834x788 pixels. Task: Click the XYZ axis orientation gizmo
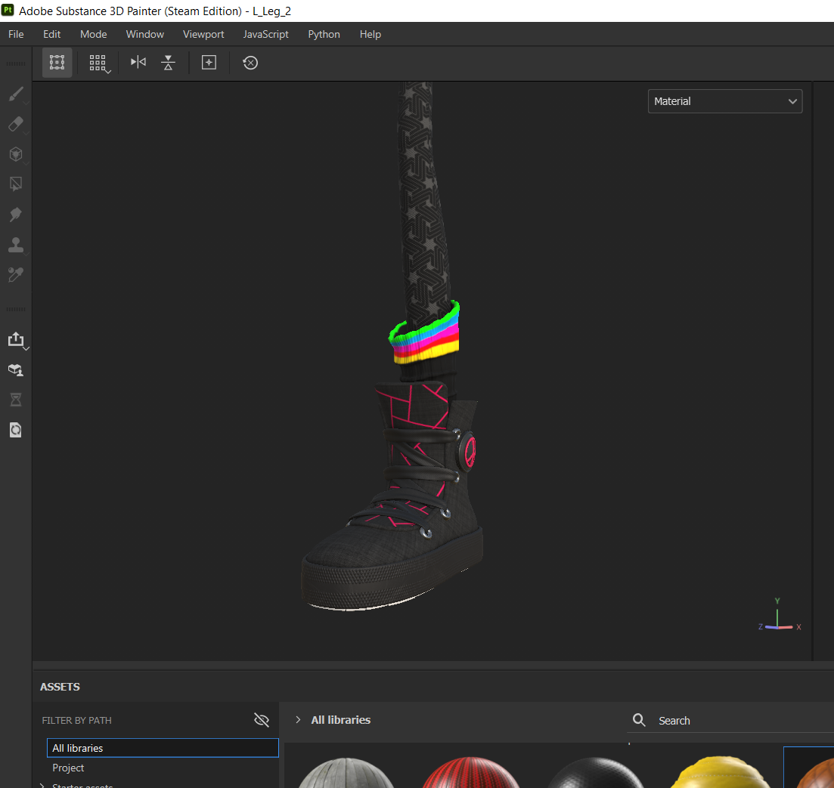coord(780,616)
